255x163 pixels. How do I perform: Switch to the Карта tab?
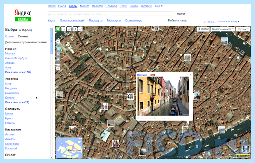51,20
